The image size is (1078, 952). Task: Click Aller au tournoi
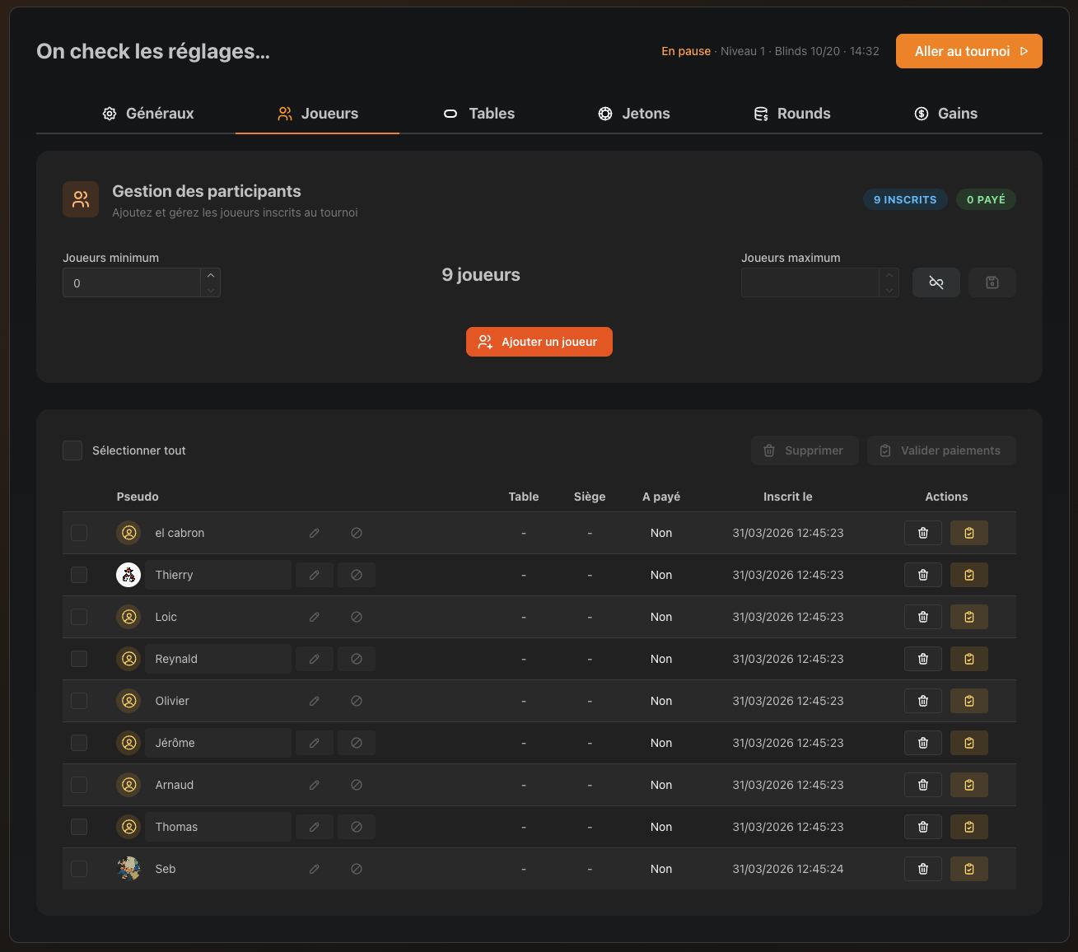tap(968, 51)
